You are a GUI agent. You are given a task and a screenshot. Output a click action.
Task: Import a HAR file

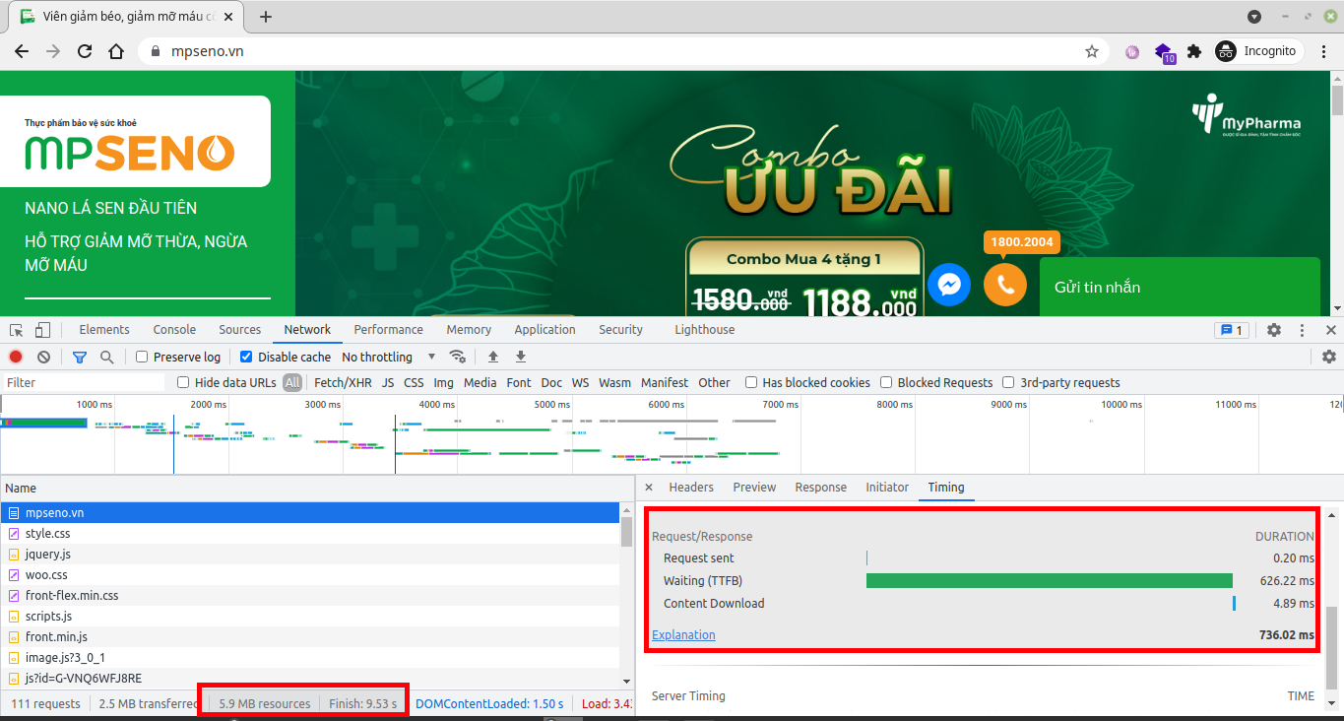pyautogui.click(x=493, y=357)
